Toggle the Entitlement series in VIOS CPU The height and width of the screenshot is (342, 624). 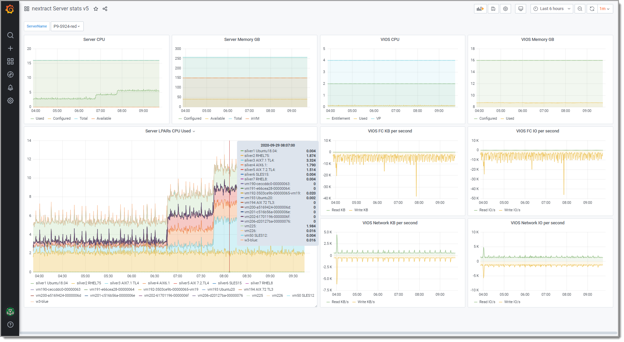[340, 118]
